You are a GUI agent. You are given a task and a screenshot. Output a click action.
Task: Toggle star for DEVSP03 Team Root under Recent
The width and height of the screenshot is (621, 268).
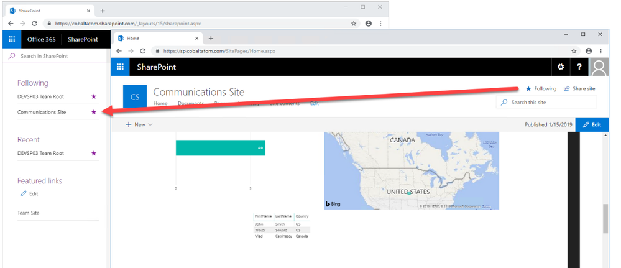tap(94, 153)
